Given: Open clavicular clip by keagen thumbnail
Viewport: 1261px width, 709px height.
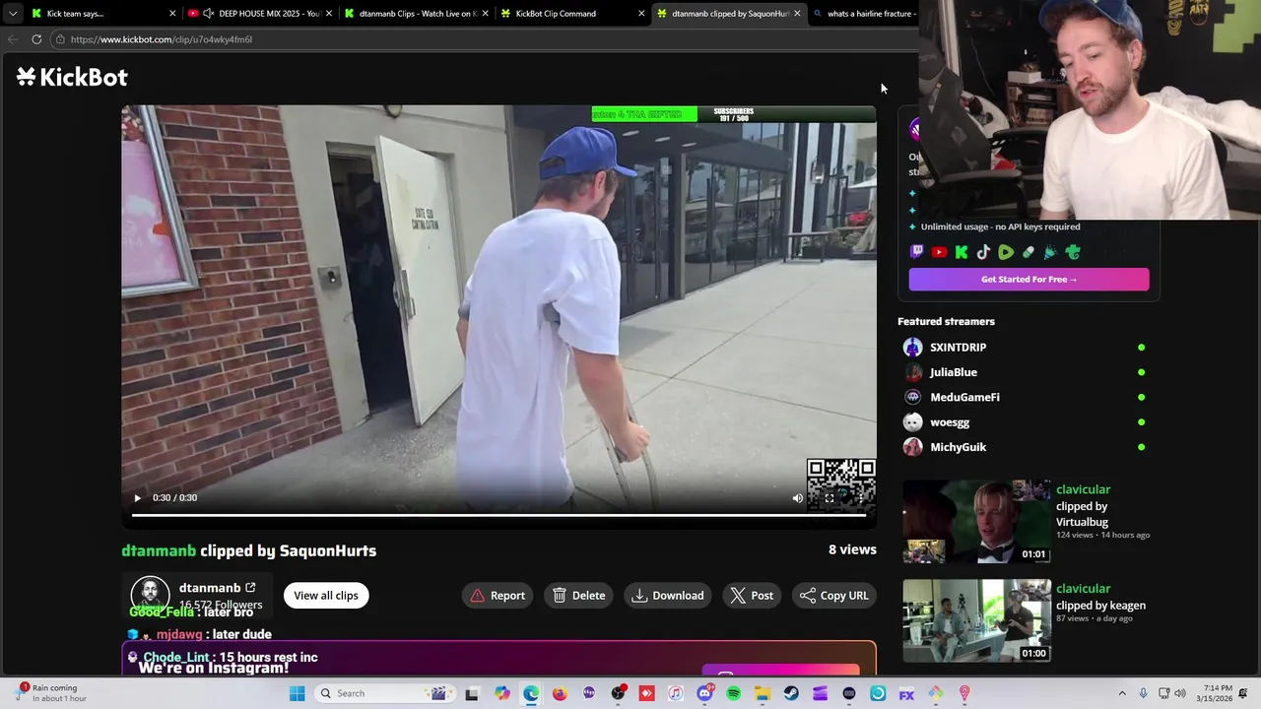Looking at the screenshot, I should point(977,620).
